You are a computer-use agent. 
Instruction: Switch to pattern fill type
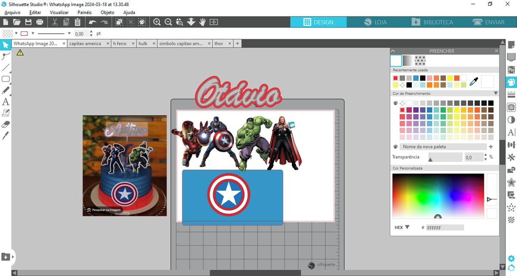pyautogui.click(x=420, y=60)
